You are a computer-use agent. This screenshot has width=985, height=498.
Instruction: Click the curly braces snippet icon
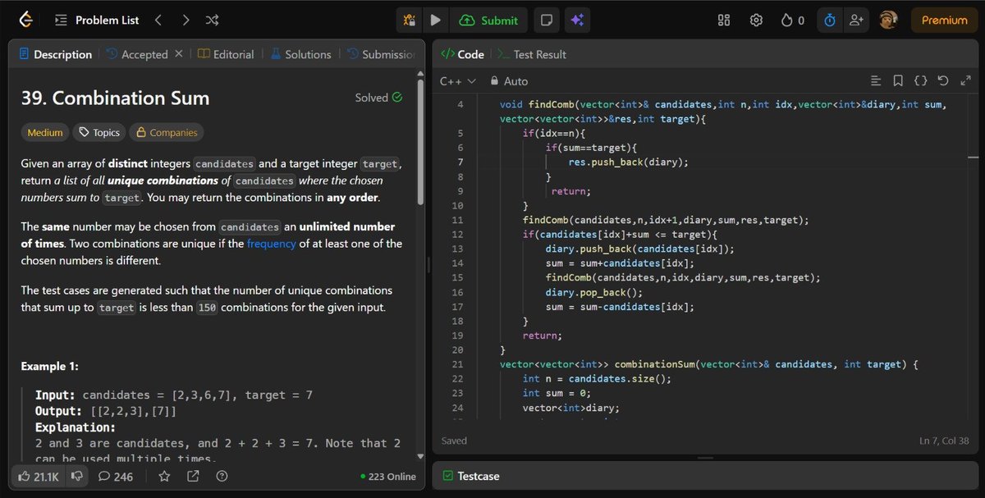point(921,81)
